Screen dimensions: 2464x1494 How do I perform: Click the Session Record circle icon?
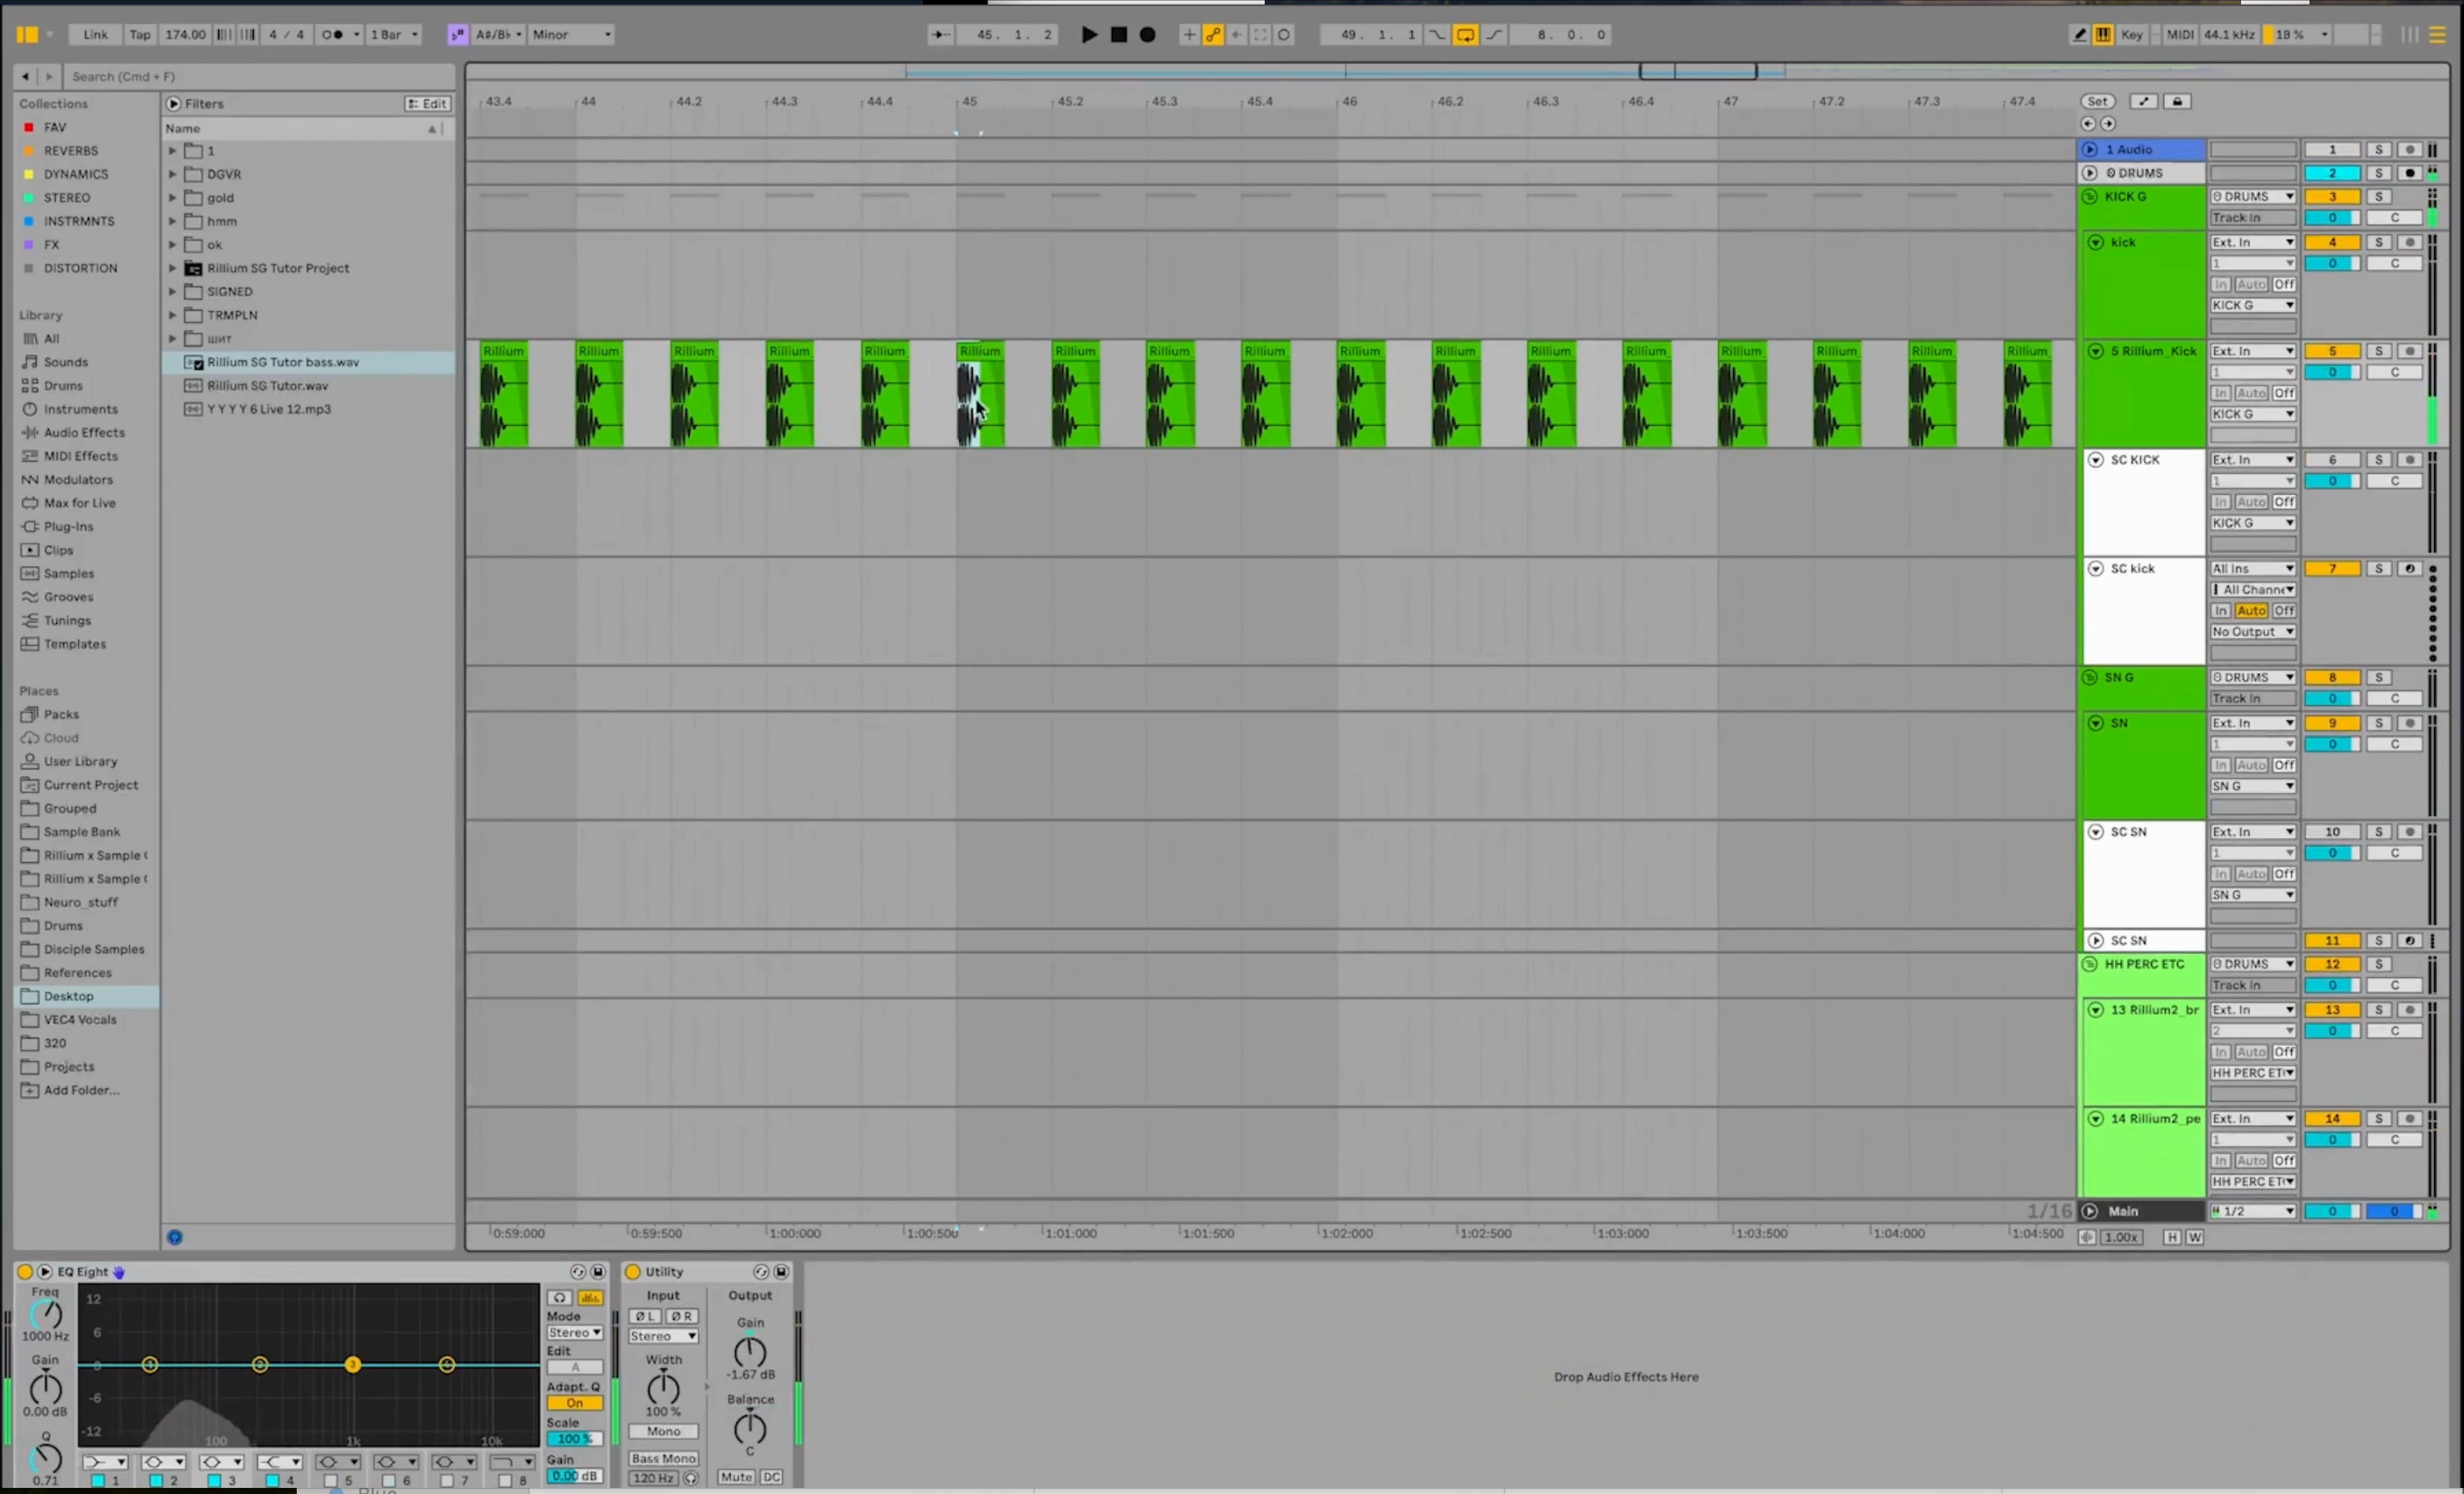click(1284, 35)
